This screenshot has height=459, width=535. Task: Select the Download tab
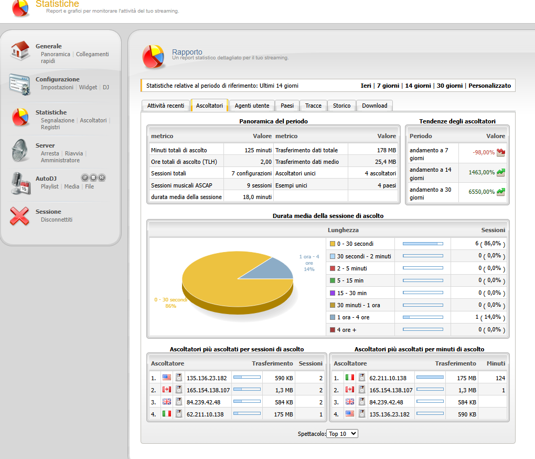click(374, 106)
